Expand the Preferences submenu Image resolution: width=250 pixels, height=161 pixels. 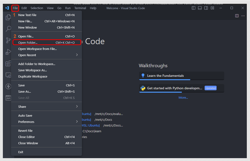coord(46,122)
